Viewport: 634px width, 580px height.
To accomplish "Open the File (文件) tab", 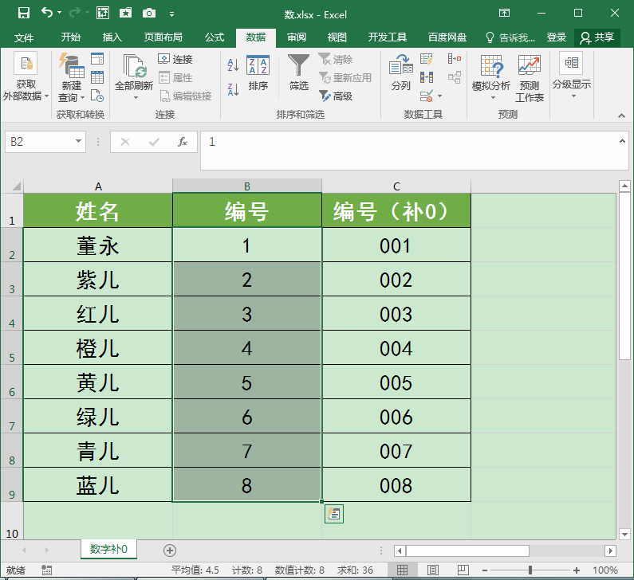I will point(23,37).
